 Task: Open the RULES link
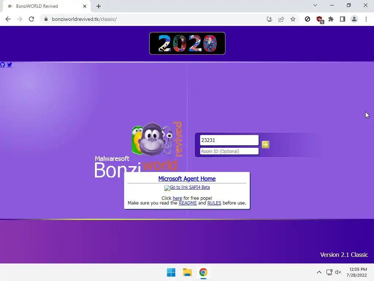(x=214, y=203)
